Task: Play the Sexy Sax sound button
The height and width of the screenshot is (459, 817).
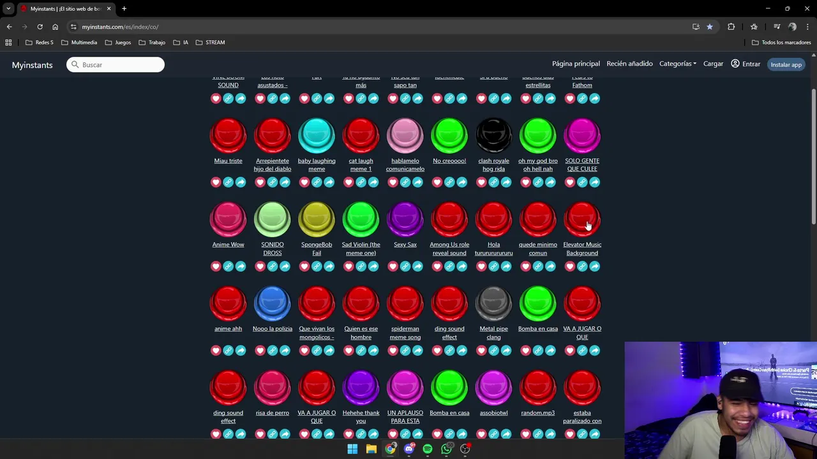Action: (405, 220)
